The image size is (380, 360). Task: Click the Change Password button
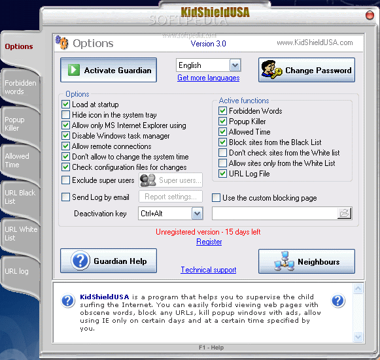pos(307,70)
